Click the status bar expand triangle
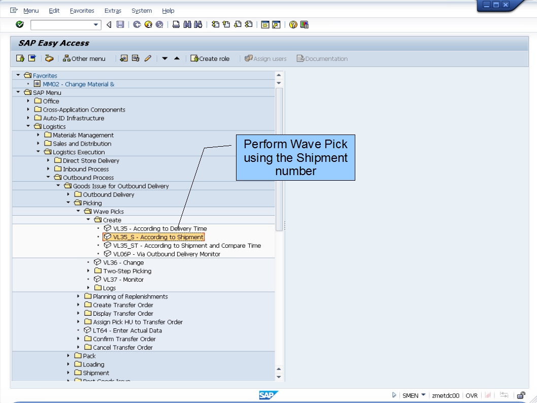Screen dimensions: 537x403 pos(394,395)
